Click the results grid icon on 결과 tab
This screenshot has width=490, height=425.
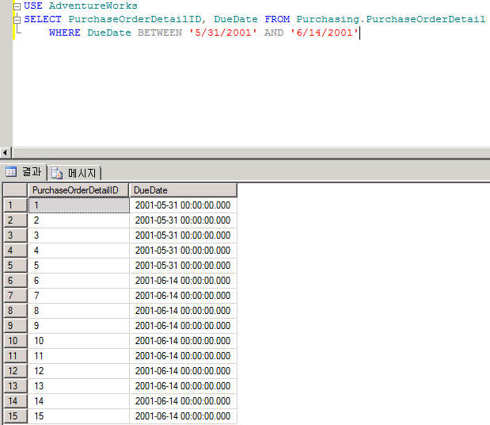pyautogui.click(x=11, y=172)
